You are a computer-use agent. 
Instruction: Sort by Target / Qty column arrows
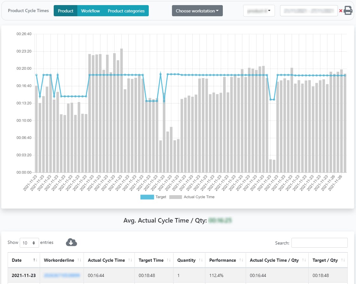point(343,260)
